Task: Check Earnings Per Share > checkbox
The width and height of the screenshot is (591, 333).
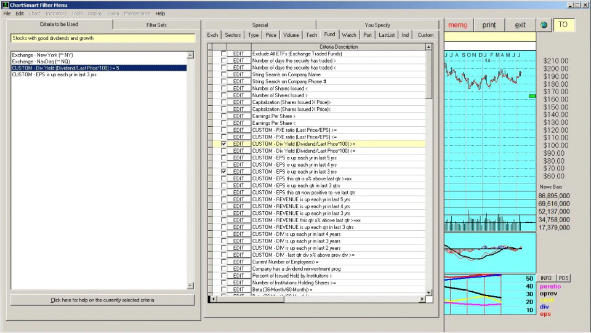Action: tap(224, 116)
